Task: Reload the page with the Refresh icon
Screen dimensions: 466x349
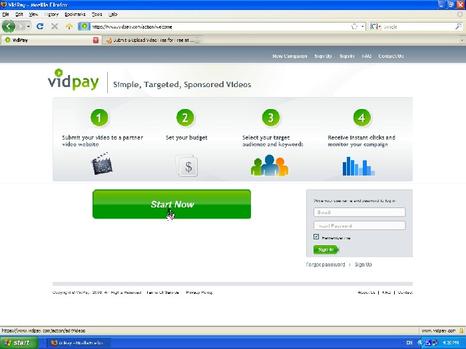Action: click(x=40, y=27)
